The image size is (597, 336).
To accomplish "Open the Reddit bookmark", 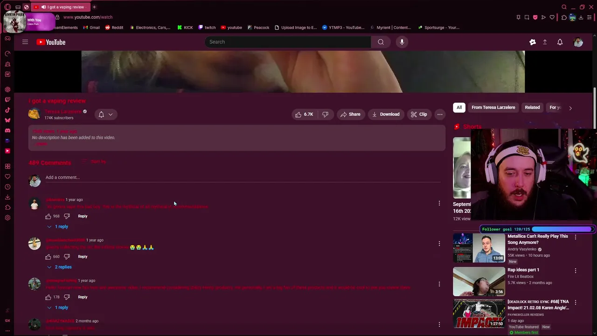I will (114, 28).
